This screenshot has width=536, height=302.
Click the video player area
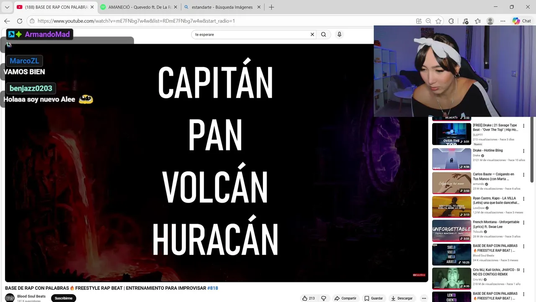(x=216, y=163)
